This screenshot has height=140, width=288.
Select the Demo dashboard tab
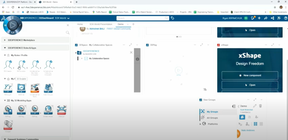[121, 24]
